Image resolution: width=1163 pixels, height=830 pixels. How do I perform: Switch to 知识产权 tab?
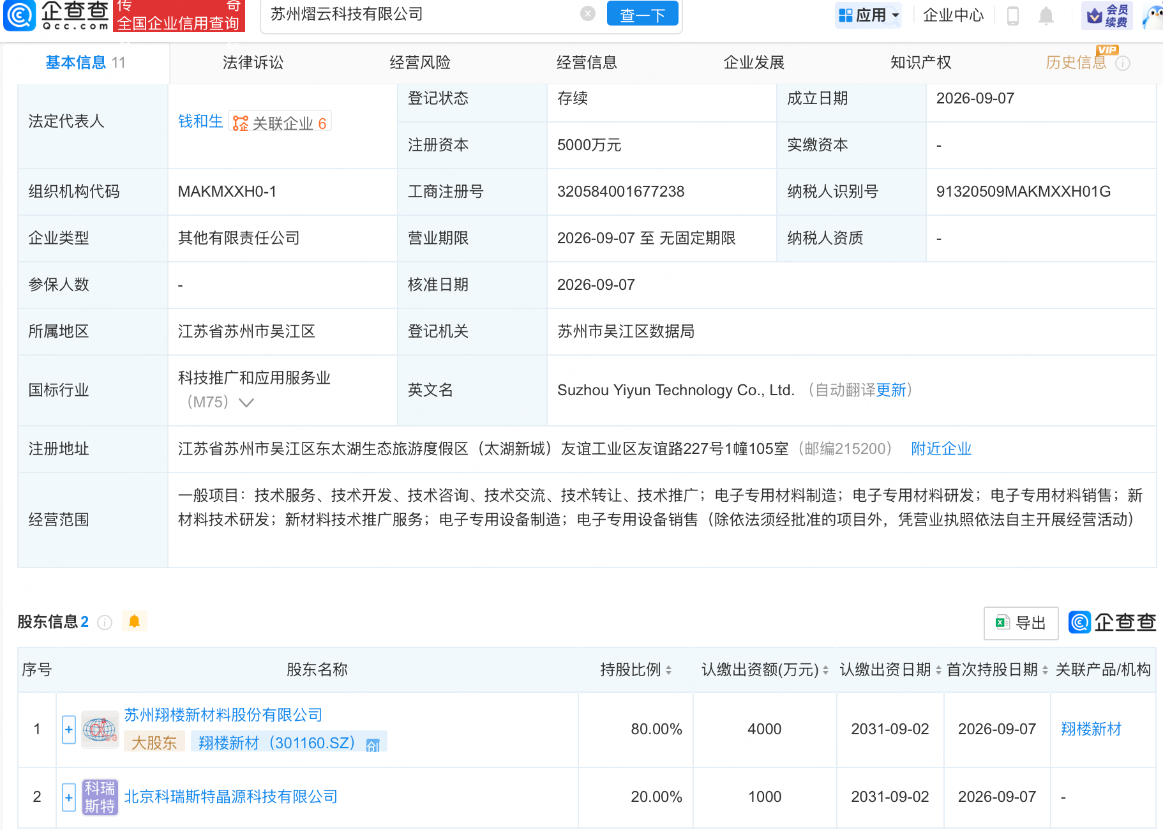[920, 63]
